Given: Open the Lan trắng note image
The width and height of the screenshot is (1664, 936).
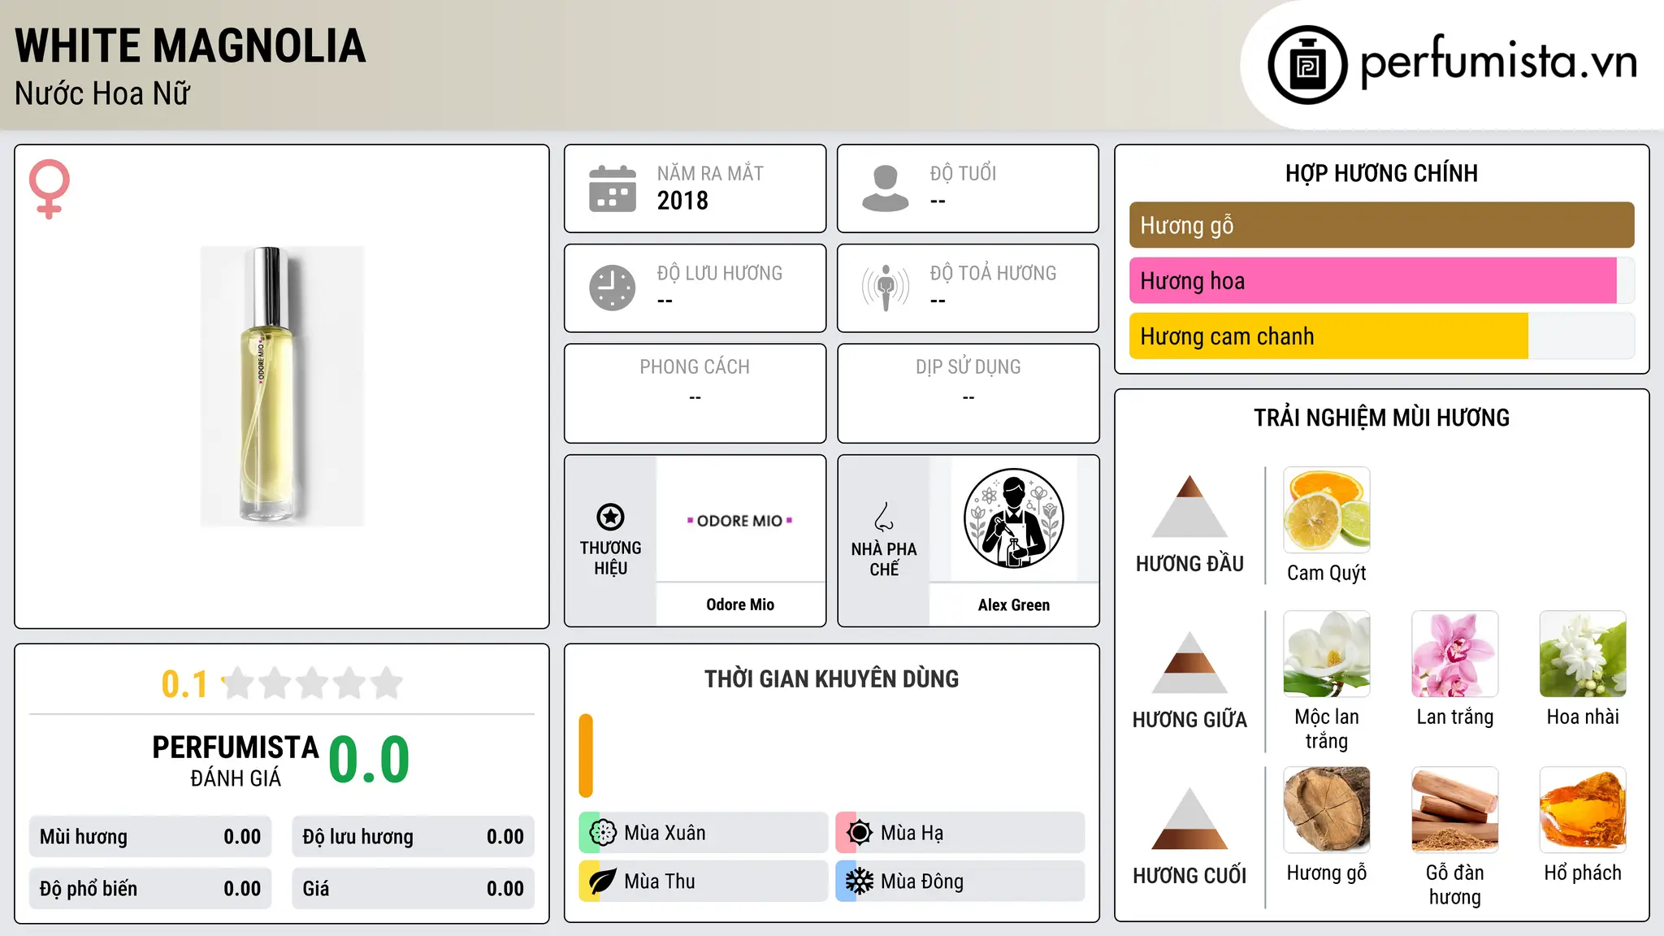Looking at the screenshot, I should [1455, 654].
